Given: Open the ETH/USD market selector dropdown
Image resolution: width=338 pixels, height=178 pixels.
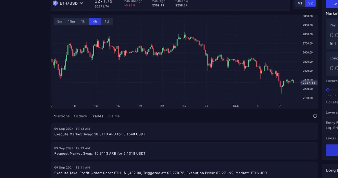Looking at the screenshot, I should tap(68, 3).
